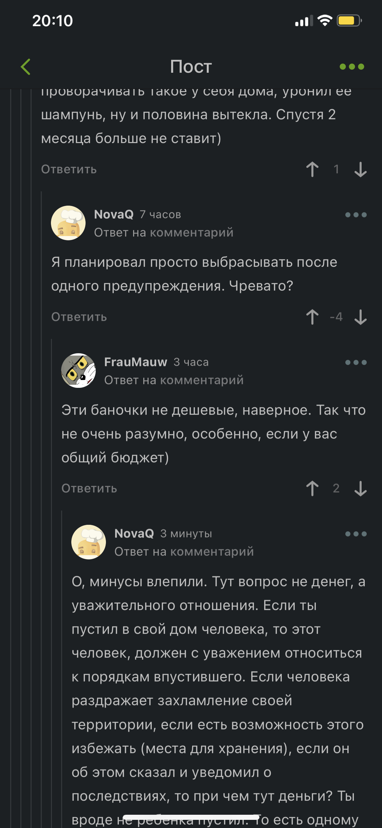382x828 pixels.
Task: Open NovaQ's avatar on 7 hours comment
Action: (68, 223)
